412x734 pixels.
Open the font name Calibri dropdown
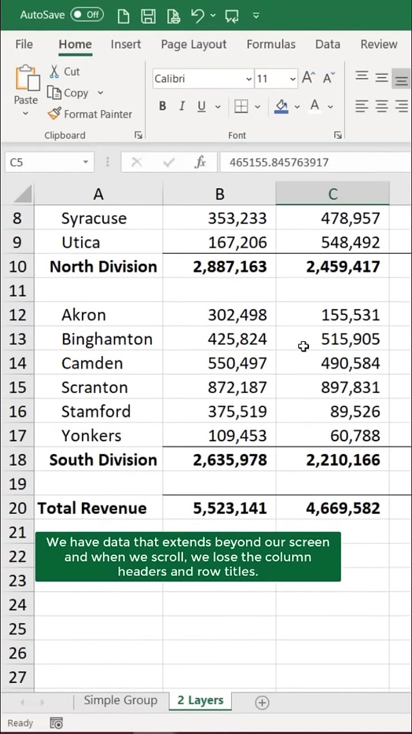coord(248,79)
